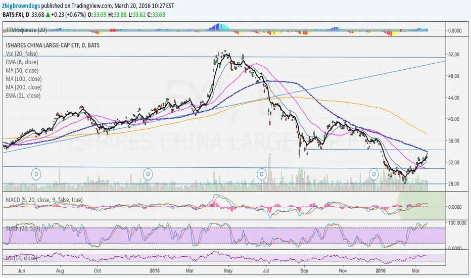This screenshot has height=278, width=471.
Task: Click the 44.00 price axis label
Action: click(454, 98)
